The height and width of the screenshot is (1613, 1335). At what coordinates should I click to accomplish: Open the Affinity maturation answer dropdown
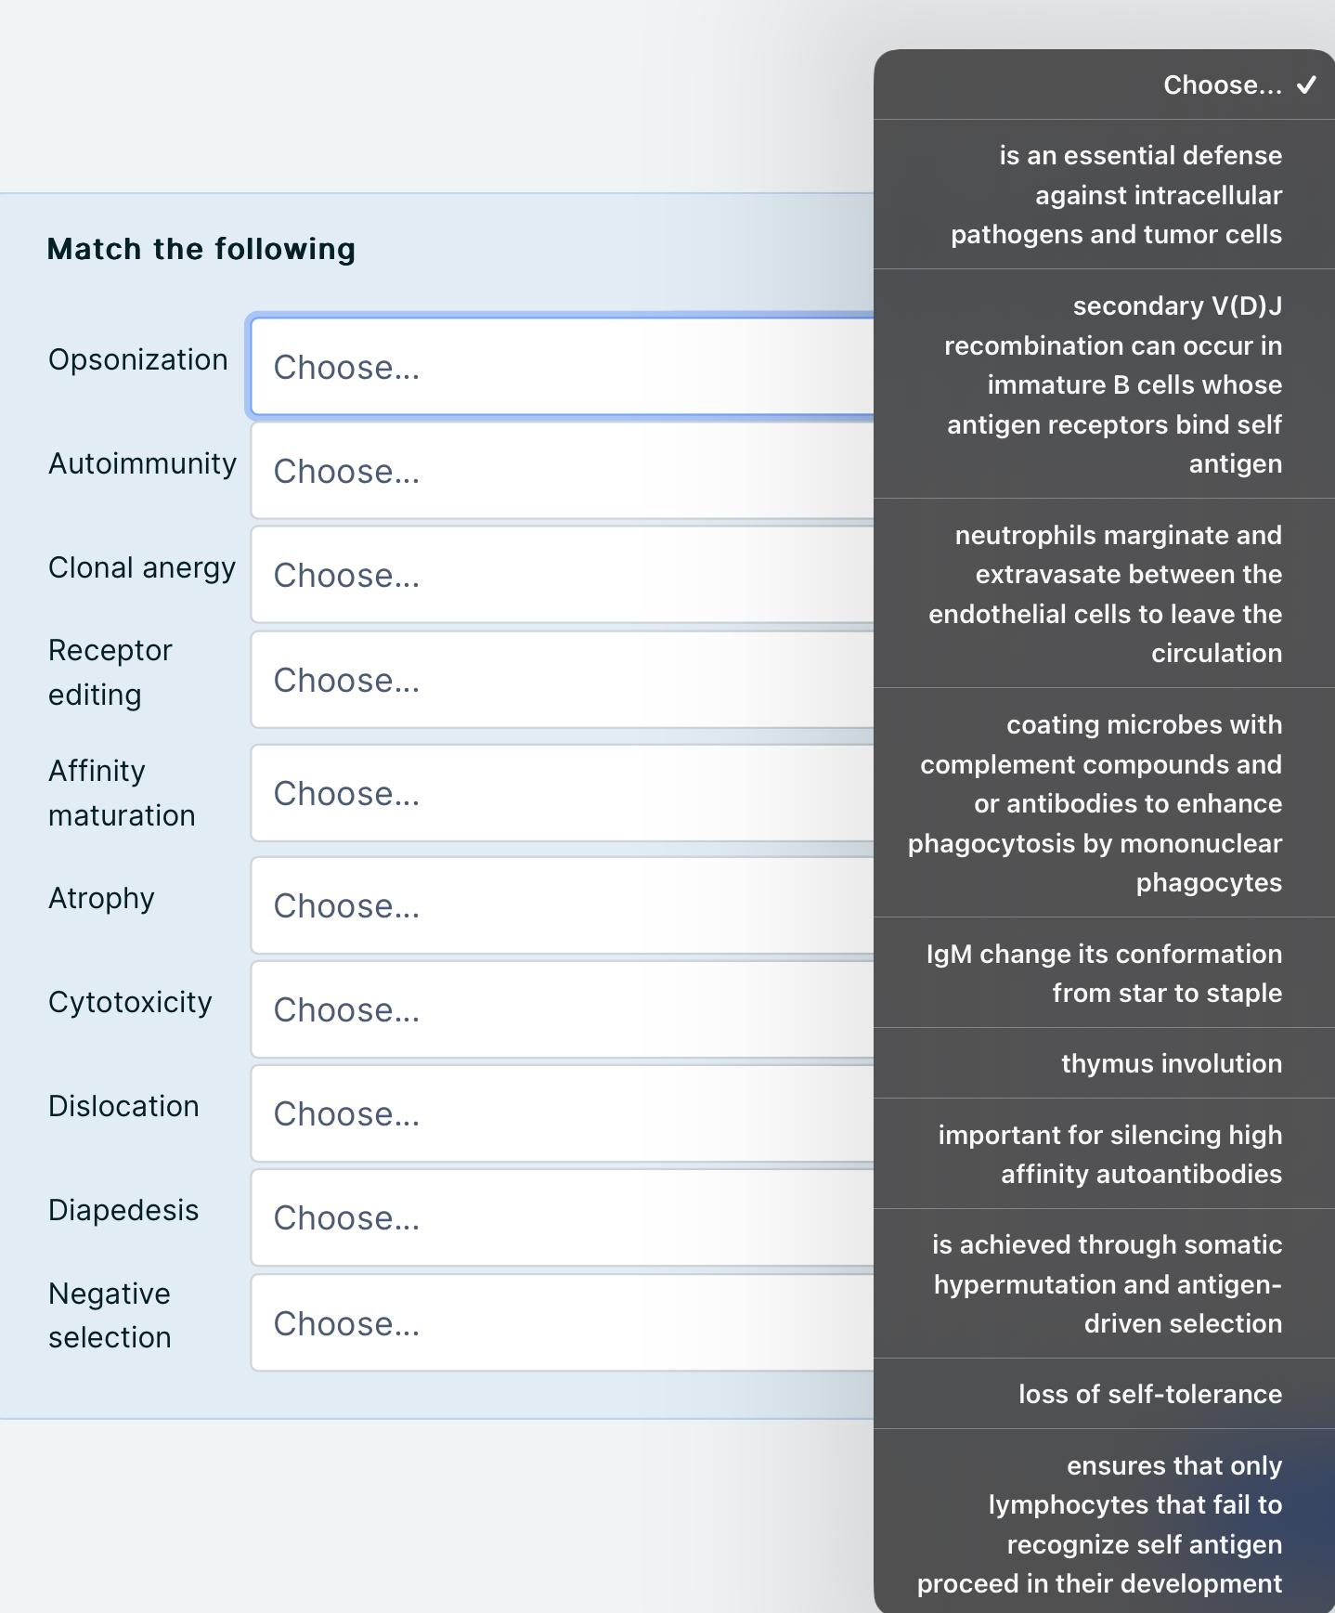[557, 794]
